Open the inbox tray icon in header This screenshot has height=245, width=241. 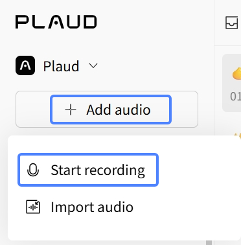pos(231,23)
